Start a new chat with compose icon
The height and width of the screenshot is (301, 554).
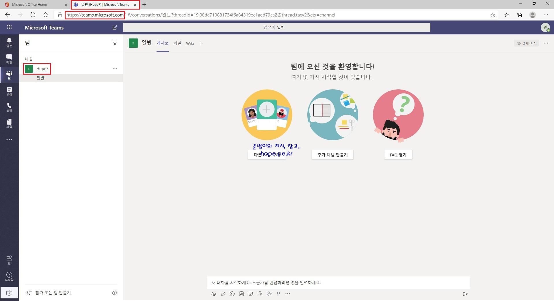coord(115,27)
